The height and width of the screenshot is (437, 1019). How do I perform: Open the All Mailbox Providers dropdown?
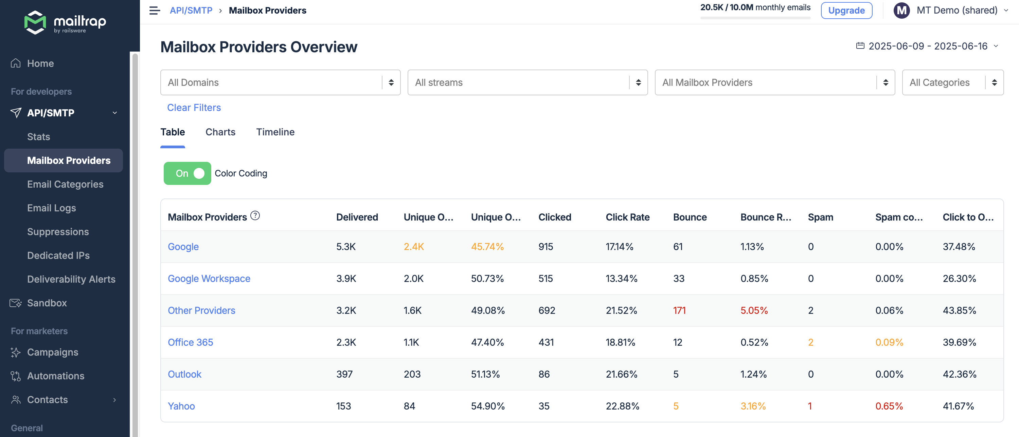pyautogui.click(x=774, y=82)
